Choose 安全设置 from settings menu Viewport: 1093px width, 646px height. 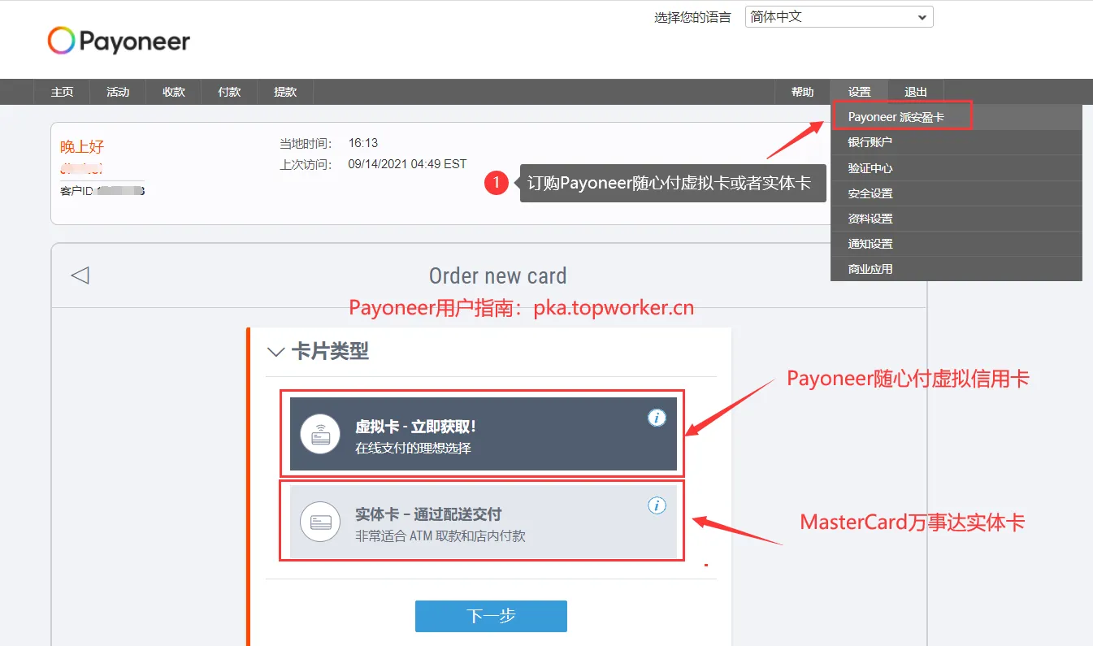[x=956, y=193]
